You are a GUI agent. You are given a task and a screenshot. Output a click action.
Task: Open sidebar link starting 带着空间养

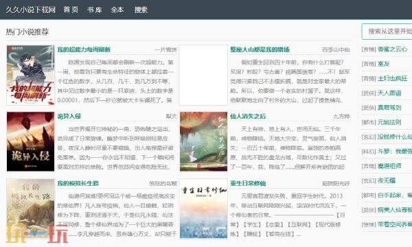(395, 224)
